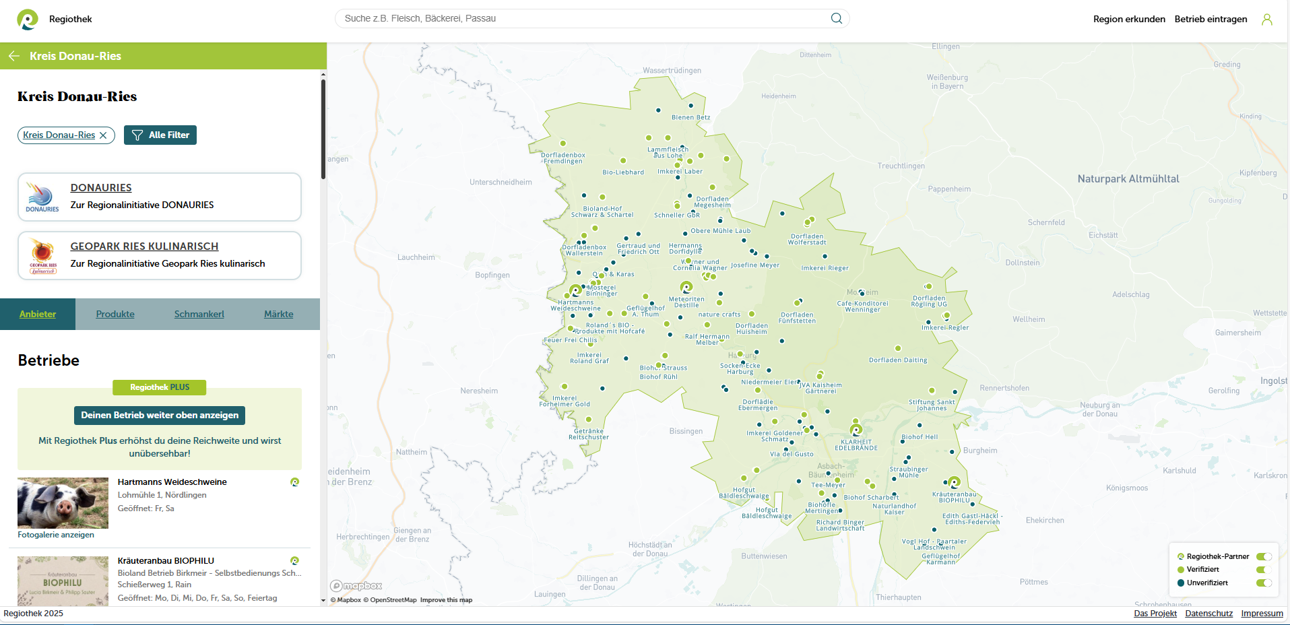The width and height of the screenshot is (1290, 625).
Task: Click the Regiothek PLUS badge
Action: click(160, 387)
